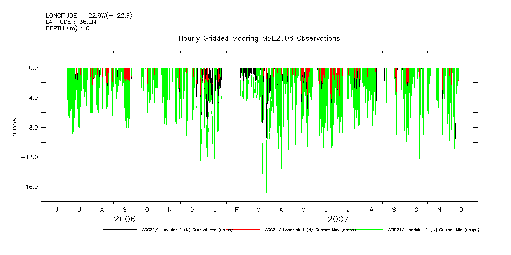Click the black line sample before Current Avg legend
Image resolution: width=511 pixels, height=255 pixels.
coord(120,230)
